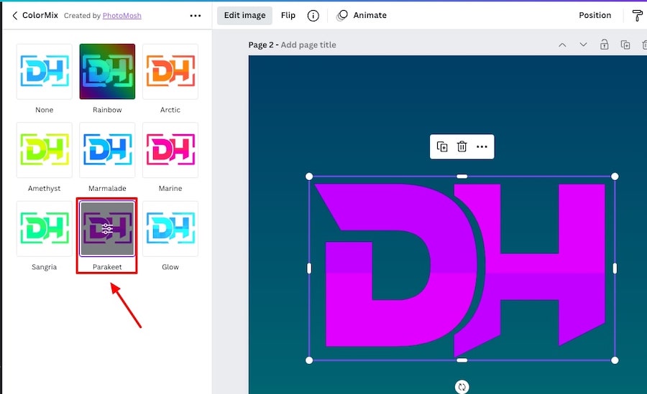This screenshot has height=394, width=647.
Task: Move page up with the up chevron
Action: 562,44
